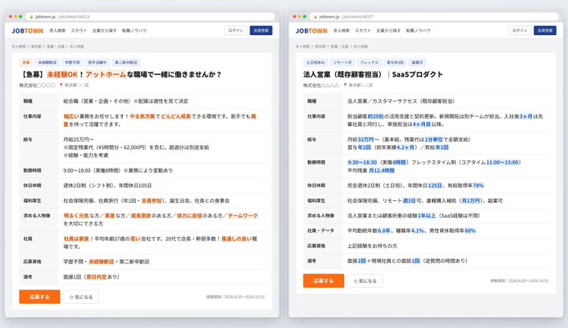Click the star 気になる button in left listing
This screenshot has height=328, width=568.
(x=81, y=297)
